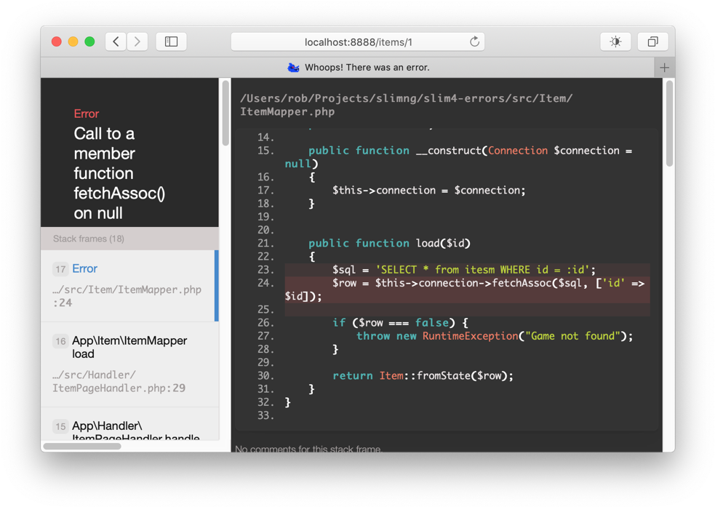715x507 pixels.
Task: Reload the page using the refresh icon
Action: click(474, 41)
